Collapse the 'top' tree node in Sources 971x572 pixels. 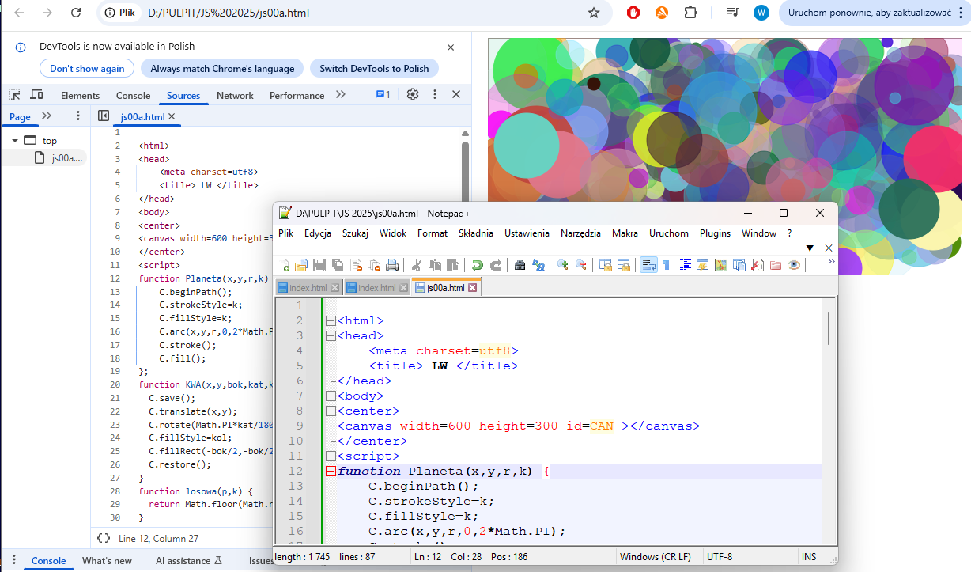coord(14,141)
